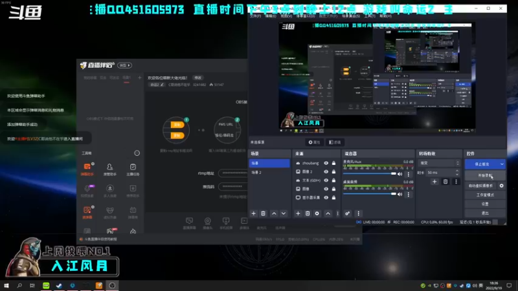Open 房管助手 tool in Douyu companion
This screenshot has height=291, width=518.
coord(109,169)
